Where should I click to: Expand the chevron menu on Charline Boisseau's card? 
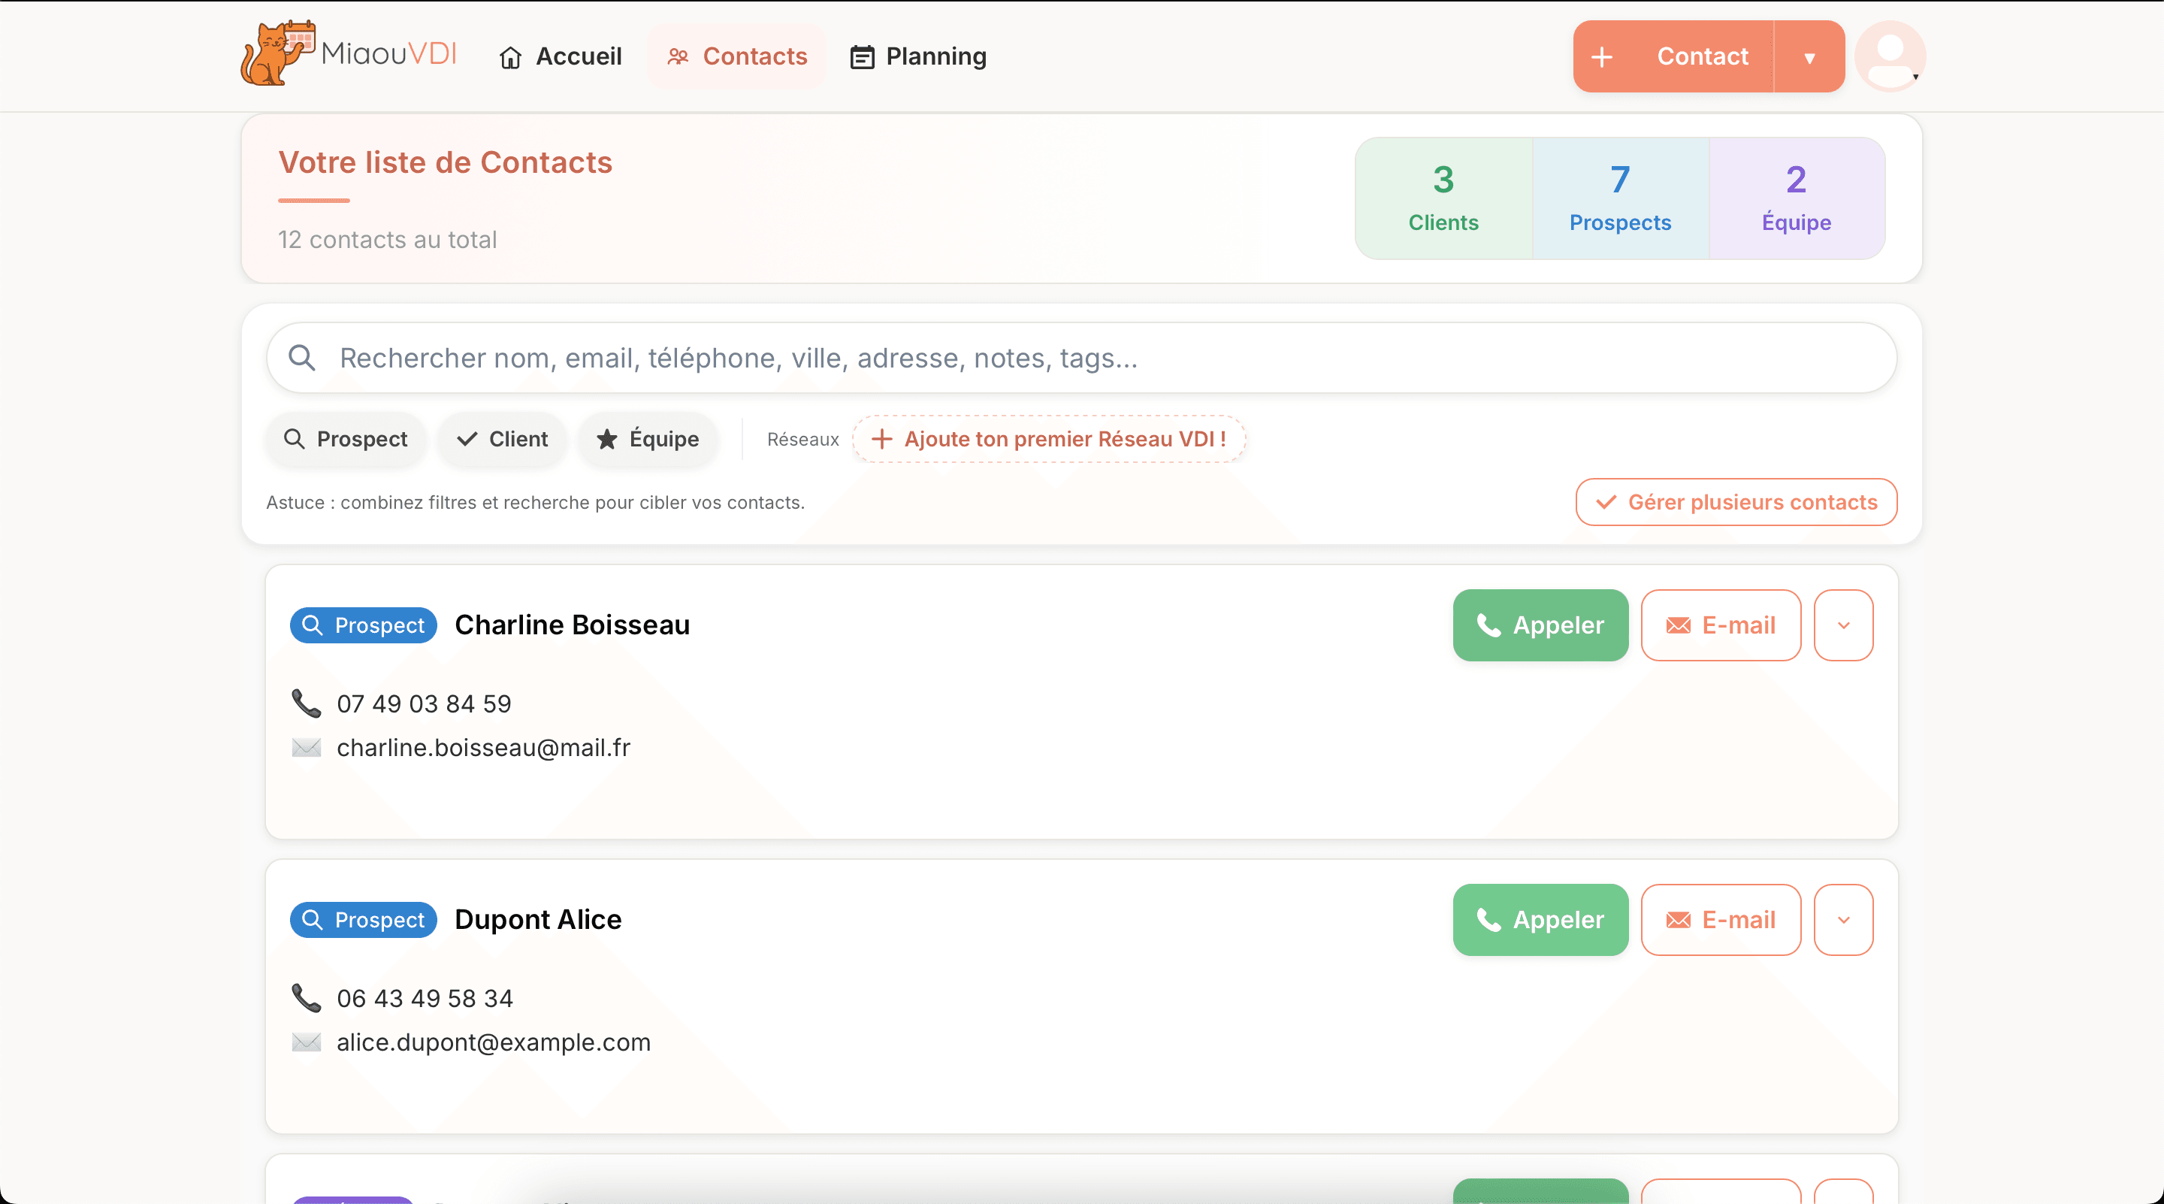point(1844,625)
